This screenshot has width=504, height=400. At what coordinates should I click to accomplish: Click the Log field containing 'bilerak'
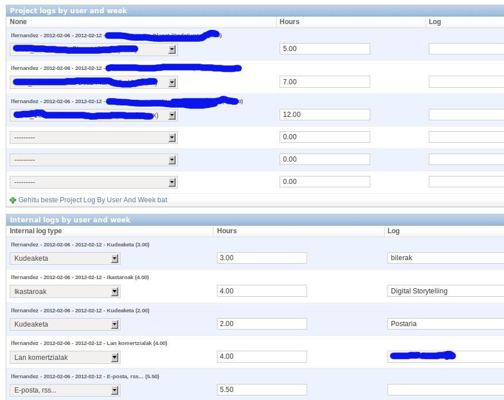point(445,258)
